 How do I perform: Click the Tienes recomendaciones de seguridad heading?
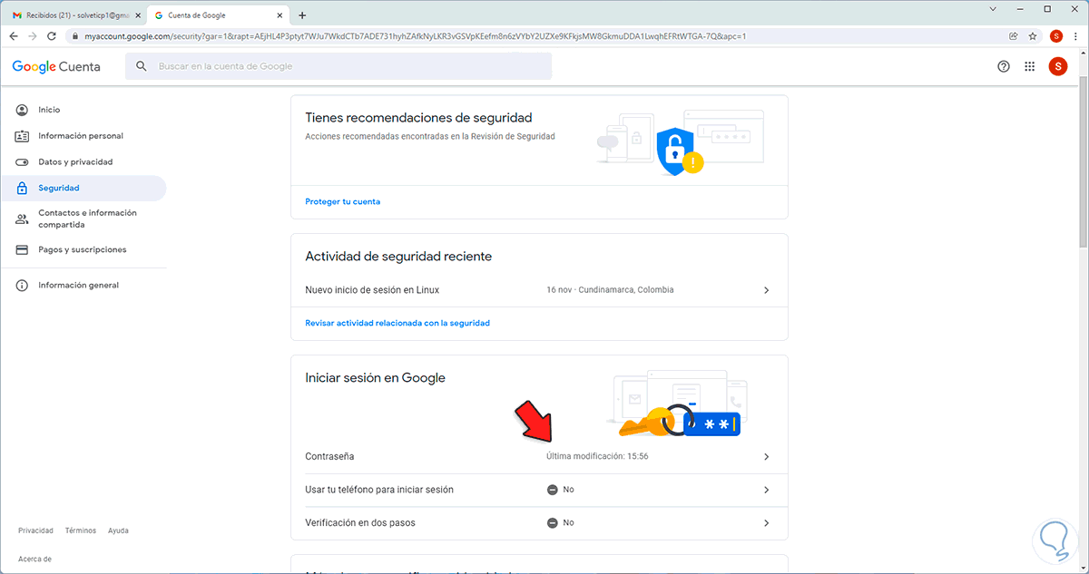coord(418,118)
